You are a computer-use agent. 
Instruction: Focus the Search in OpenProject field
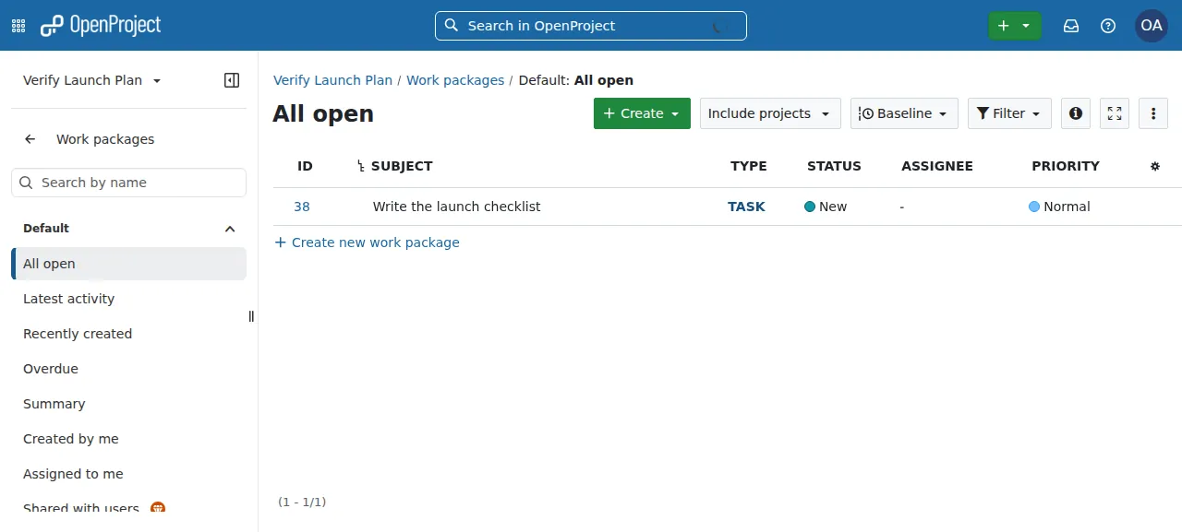tap(591, 26)
